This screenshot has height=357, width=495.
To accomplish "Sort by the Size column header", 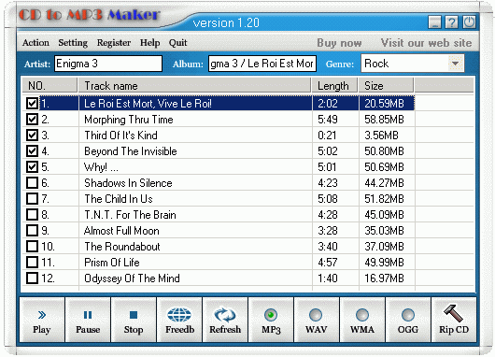I will [386, 86].
